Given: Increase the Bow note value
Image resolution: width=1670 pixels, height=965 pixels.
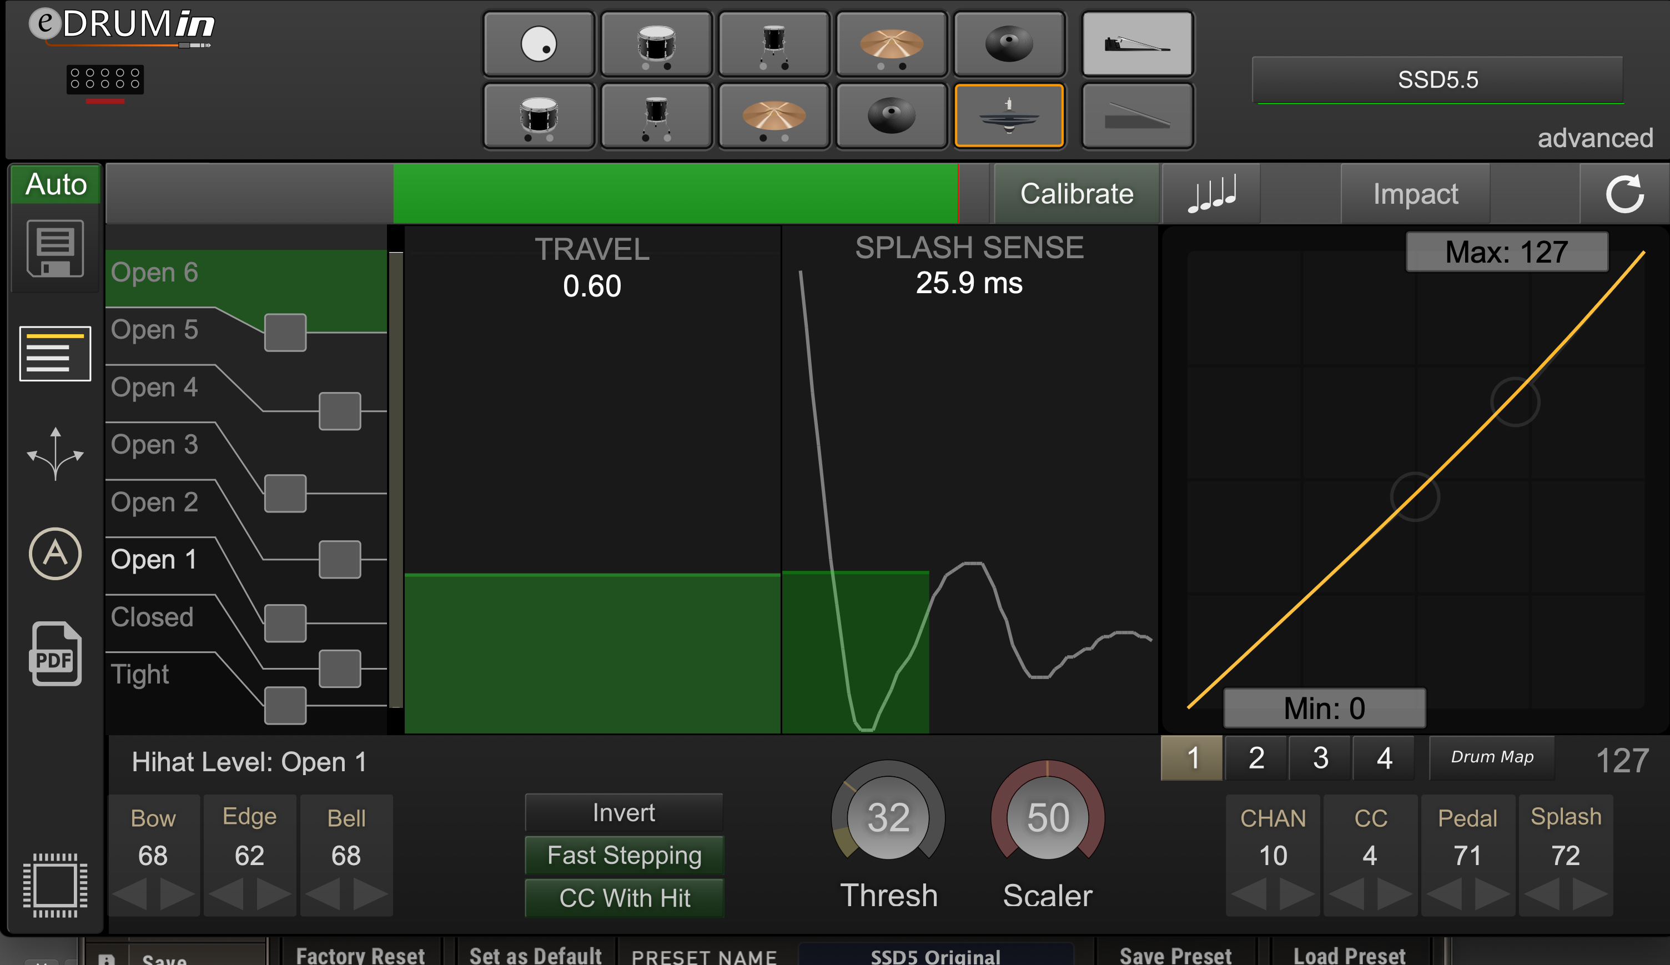Looking at the screenshot, I should click(x=178, y=894).
